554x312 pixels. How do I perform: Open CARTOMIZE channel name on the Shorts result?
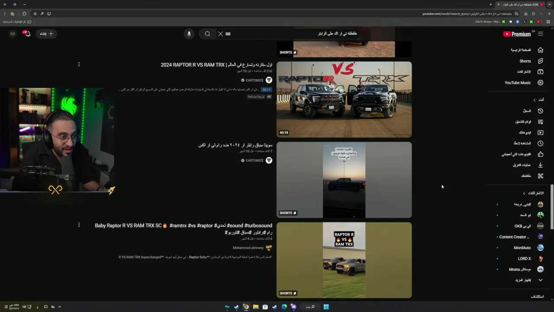click(254, 160)
